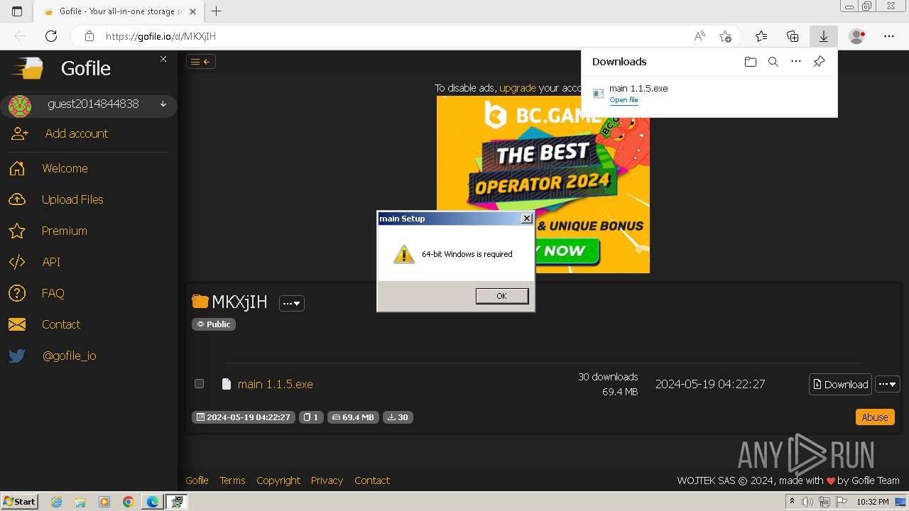The height and width of the screenshot is (511, 909).
Task: Click OK in the main Setup dialog
Action: click(501, 296)
